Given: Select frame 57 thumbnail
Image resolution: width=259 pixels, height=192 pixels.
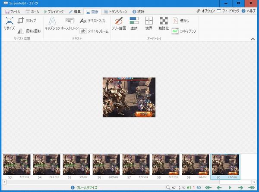Looking at the screenshot, I should [x=136, y=167].
